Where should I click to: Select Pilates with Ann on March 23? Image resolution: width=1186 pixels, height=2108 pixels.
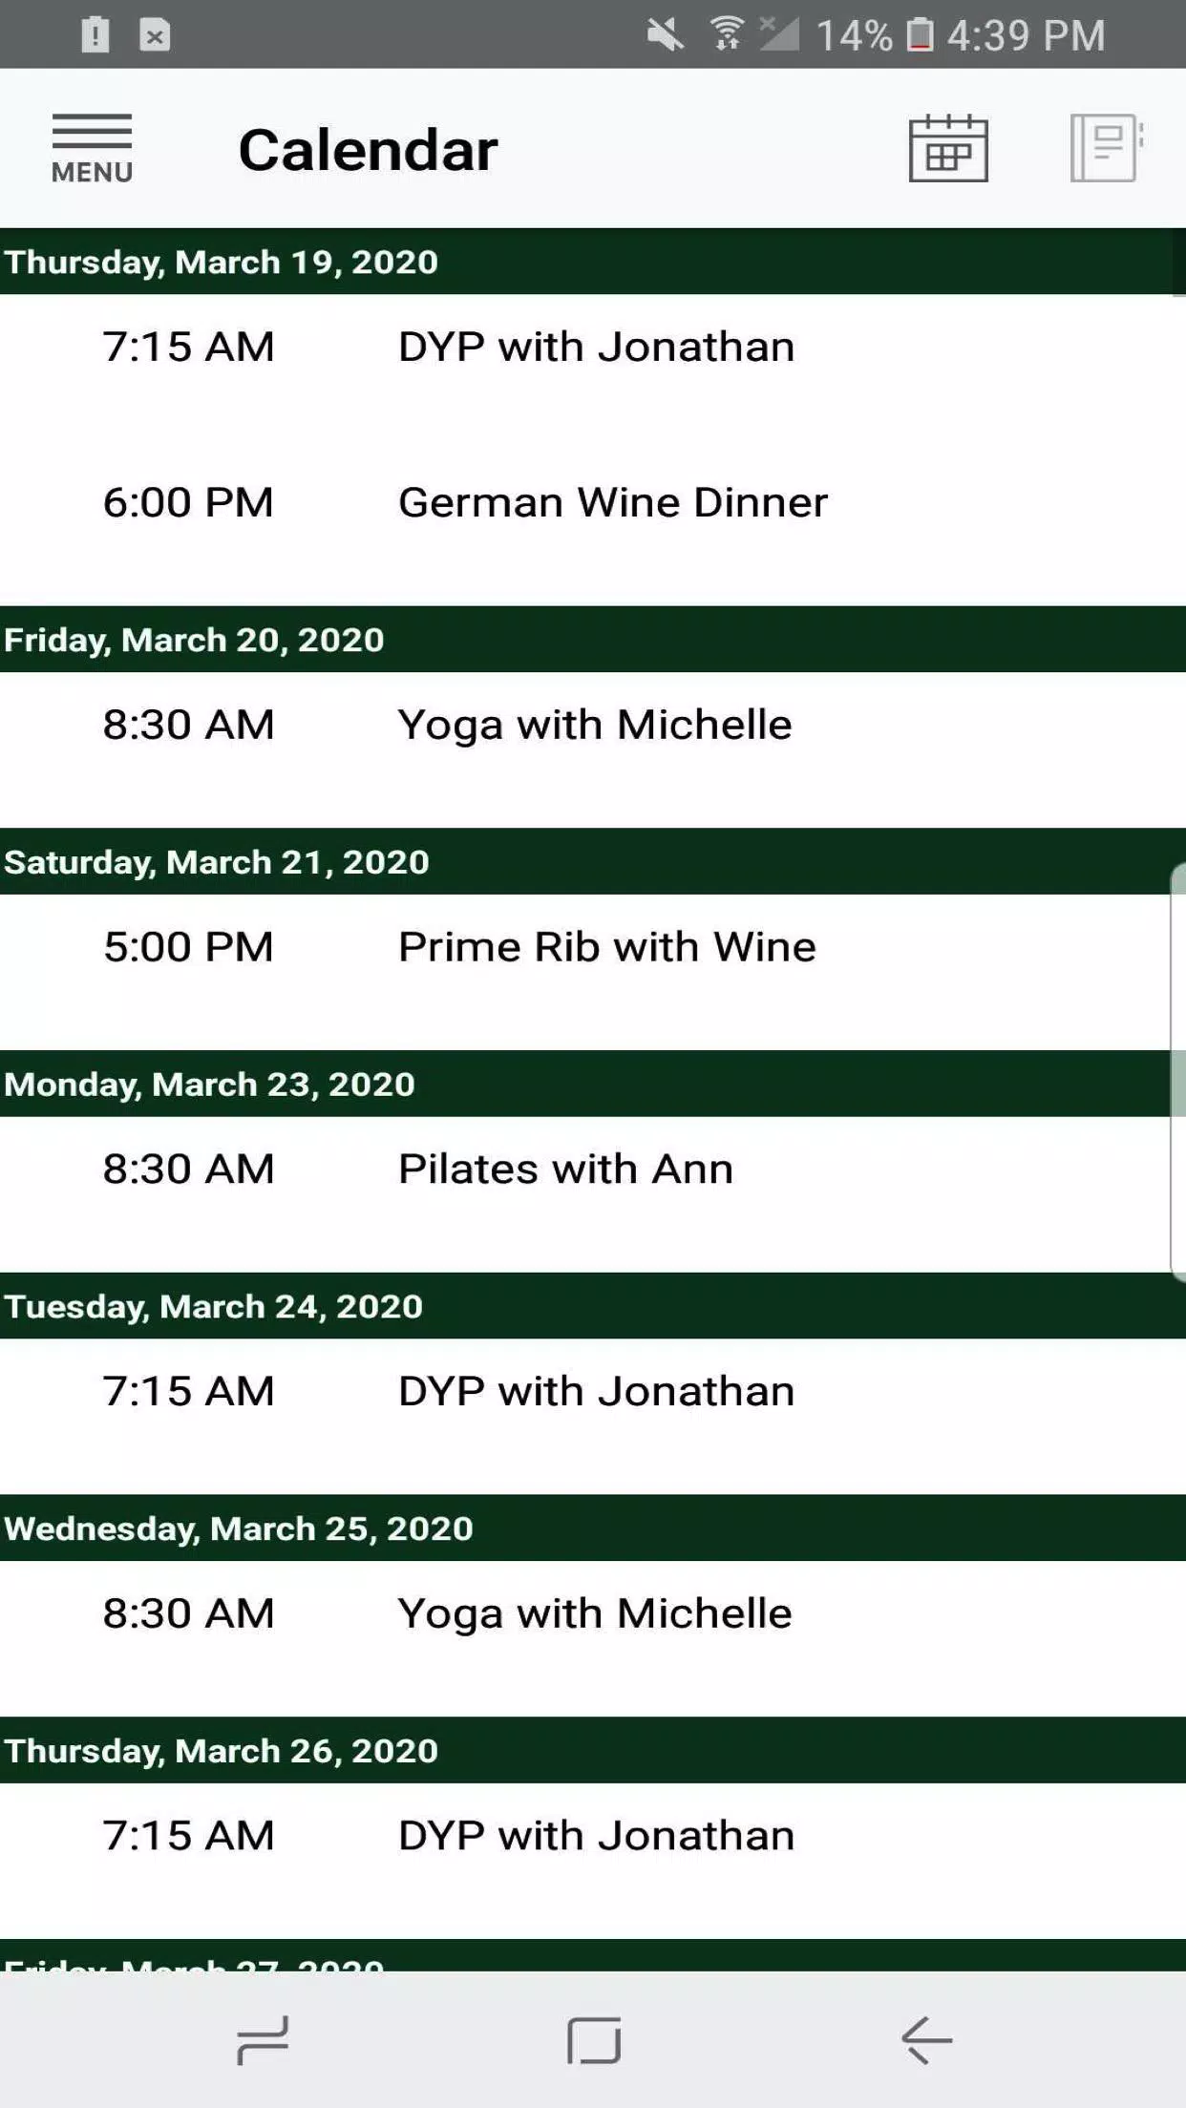pyautogui.click(x=593, y=1170)
